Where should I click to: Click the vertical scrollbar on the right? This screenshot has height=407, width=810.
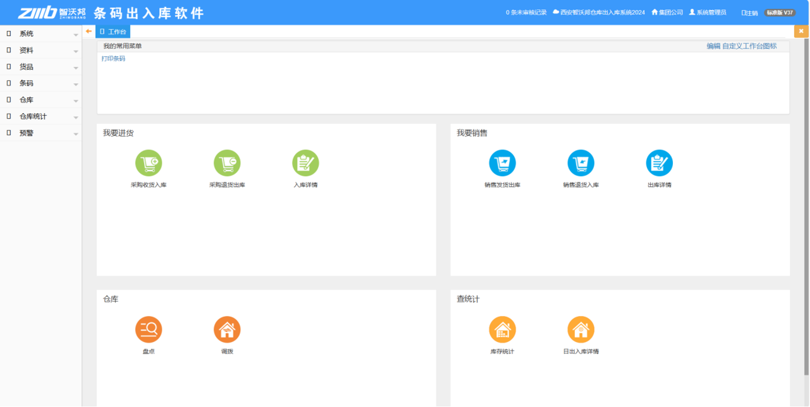point(806,206)
